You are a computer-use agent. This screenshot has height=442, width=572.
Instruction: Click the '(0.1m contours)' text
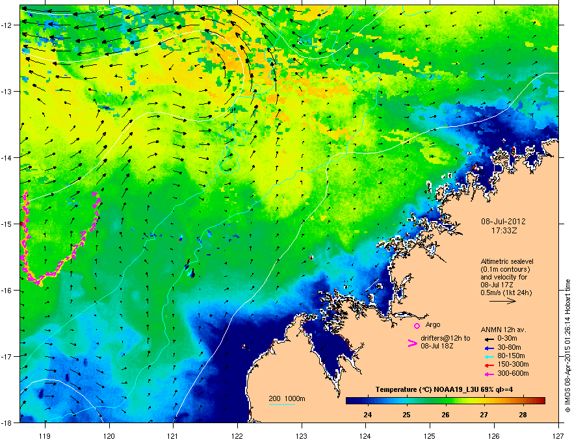[505, 269]
